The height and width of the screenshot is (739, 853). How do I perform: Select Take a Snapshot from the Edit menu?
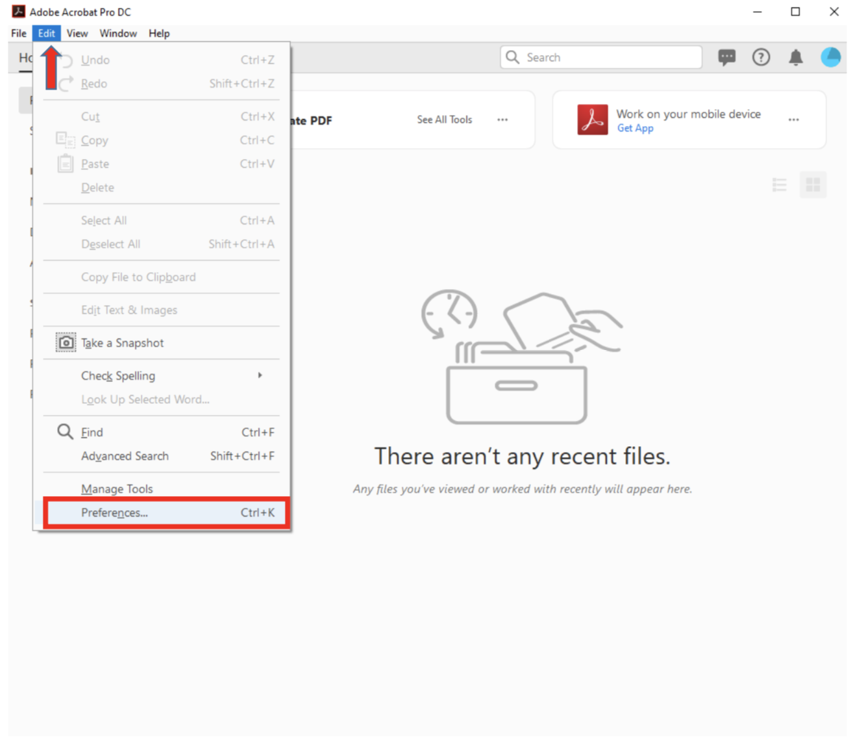[x=123, y=343]
